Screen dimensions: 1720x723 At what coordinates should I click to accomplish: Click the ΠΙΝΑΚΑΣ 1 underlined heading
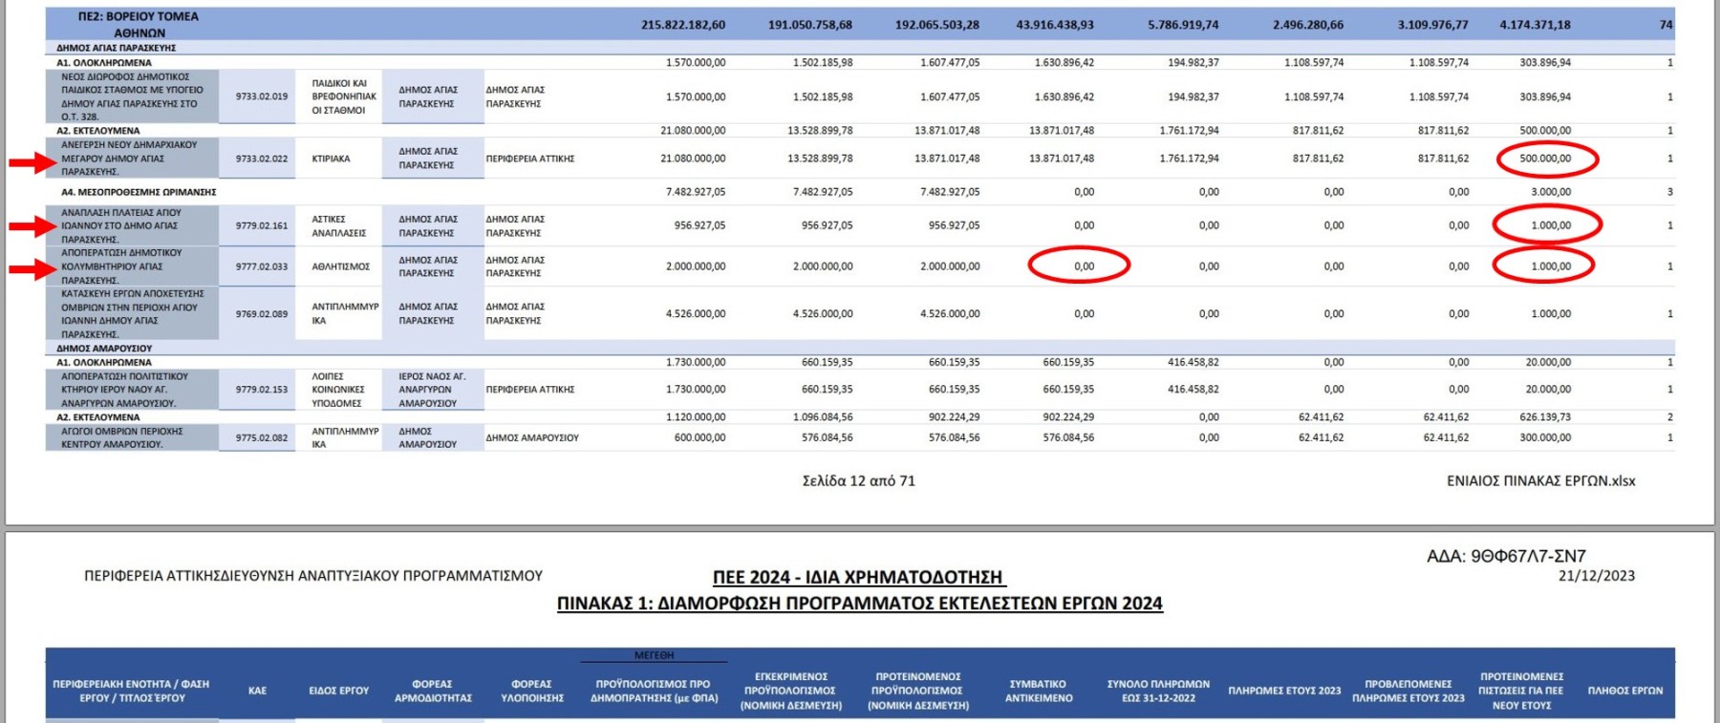click(x=859, y=604)
